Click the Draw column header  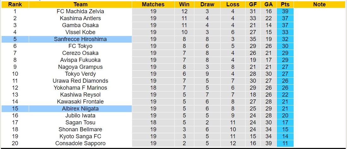[x=207, y=4]
